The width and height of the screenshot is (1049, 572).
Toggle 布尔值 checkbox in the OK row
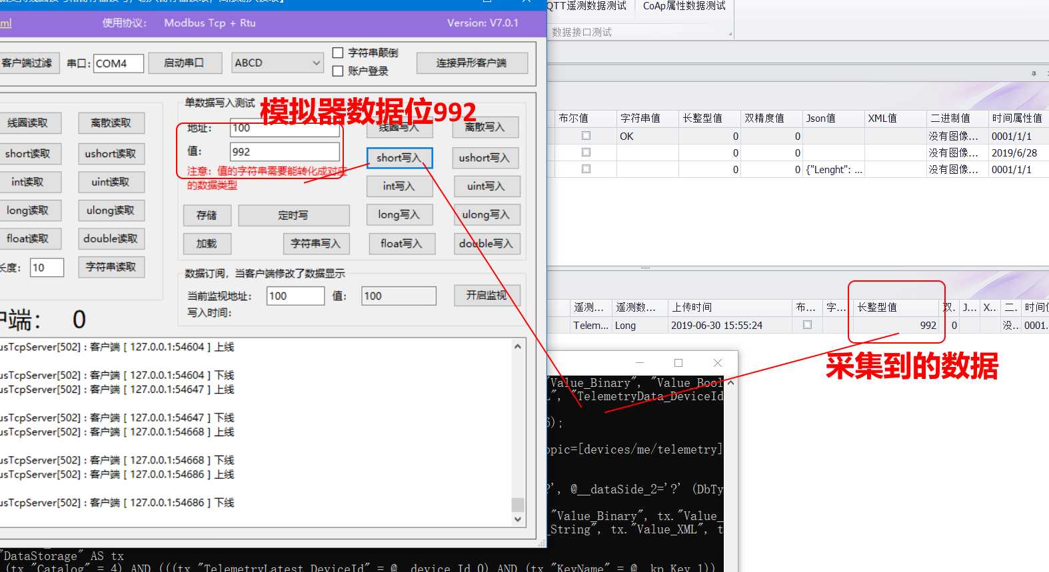coord(586,135)
